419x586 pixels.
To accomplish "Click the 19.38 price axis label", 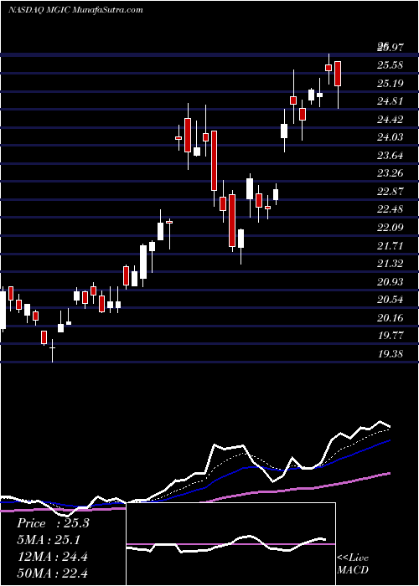I will 391,354.
